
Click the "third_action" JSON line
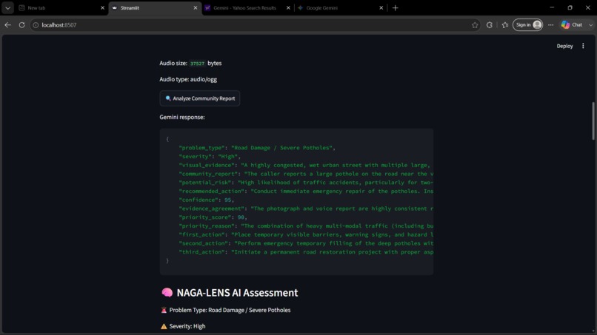(x=306, y=252)
